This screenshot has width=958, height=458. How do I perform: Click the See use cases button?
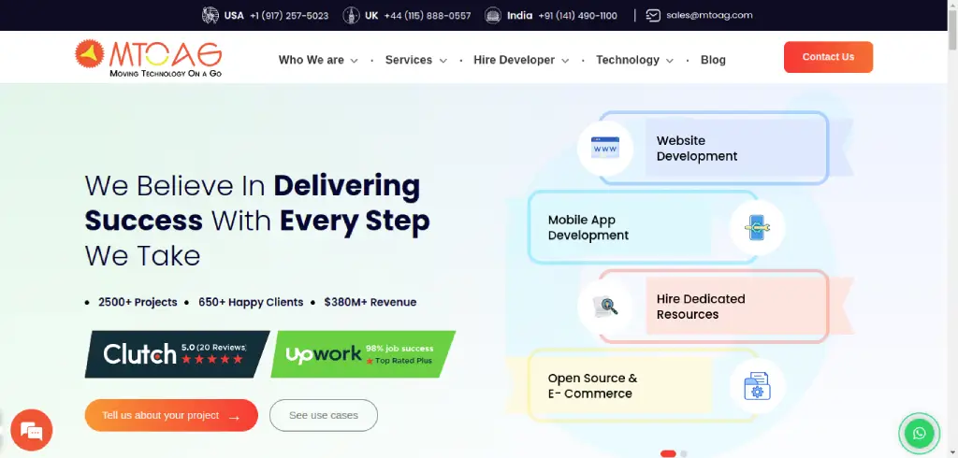(x=323, y=415)
